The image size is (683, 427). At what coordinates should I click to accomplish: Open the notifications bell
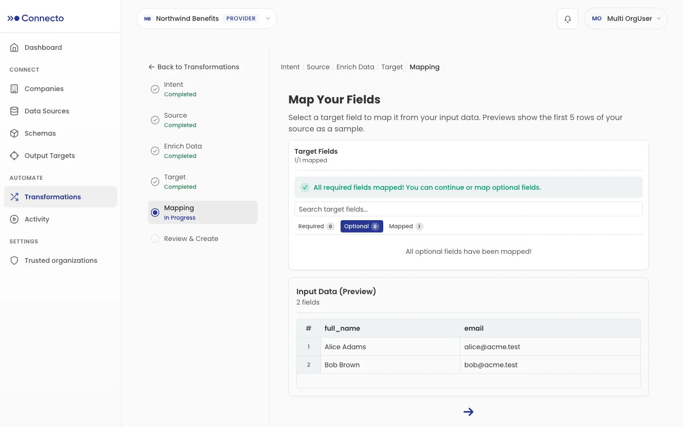[x=568, y=19]
